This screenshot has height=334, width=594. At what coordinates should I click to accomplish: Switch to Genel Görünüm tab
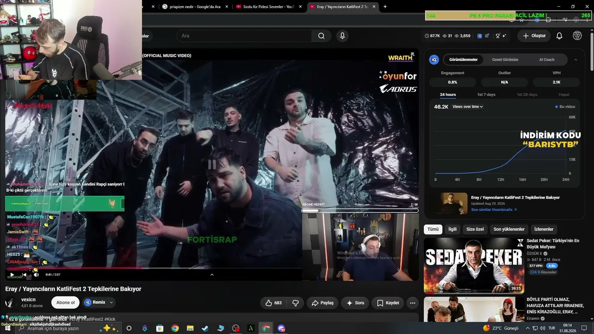coord(505,59)
